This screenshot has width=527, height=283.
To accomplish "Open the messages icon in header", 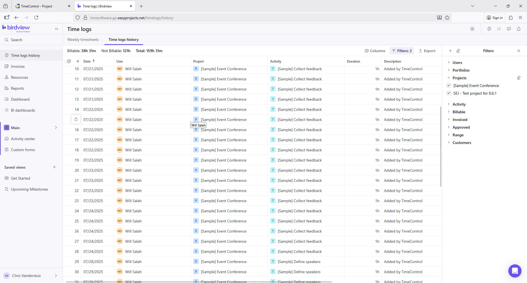I will (509, 29).
